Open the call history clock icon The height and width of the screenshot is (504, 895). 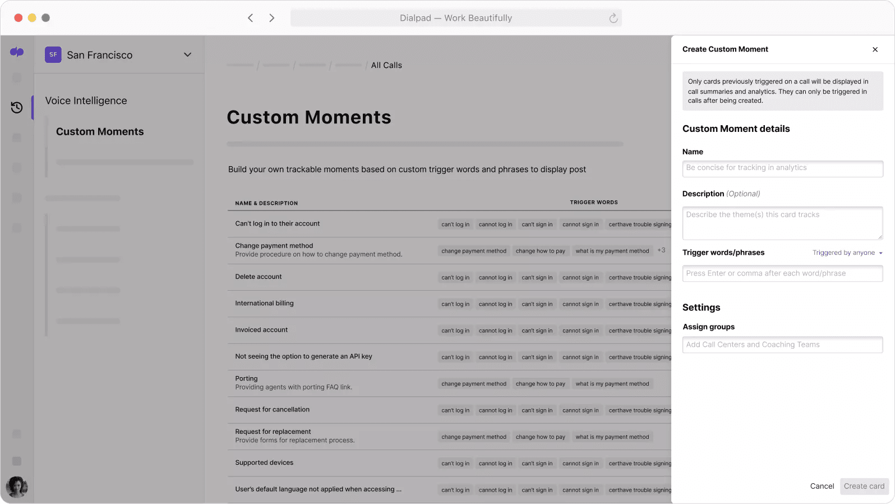click(x=17, y=107)
